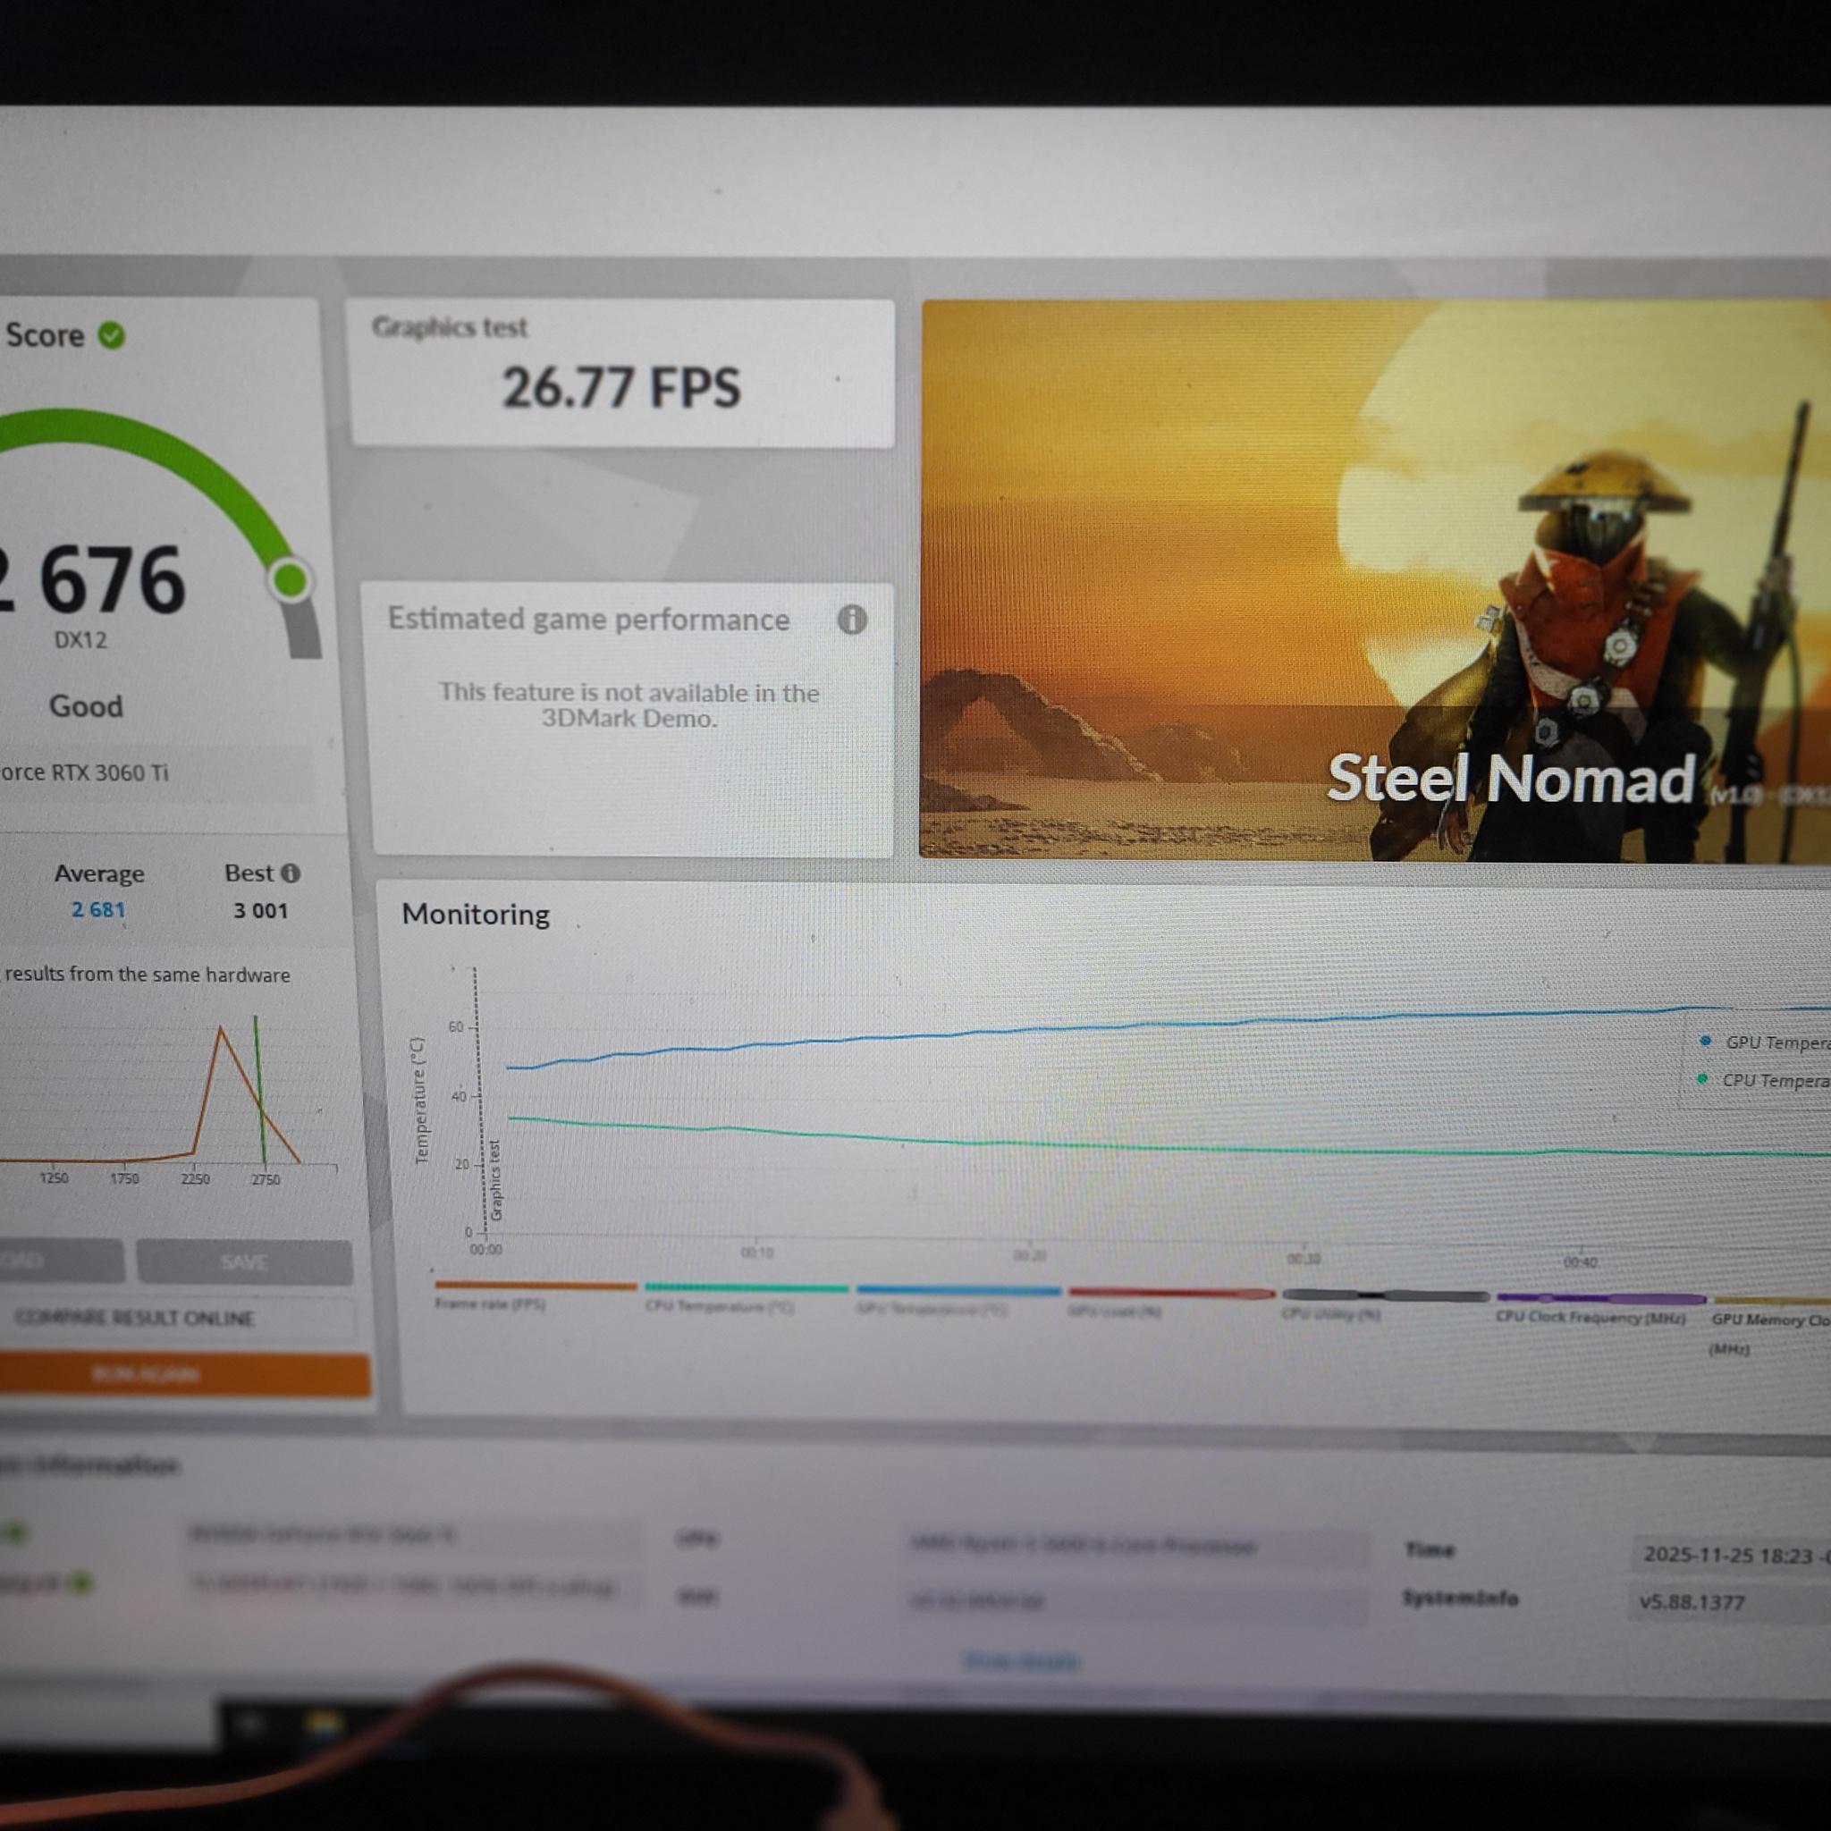Click the Good rating label
1831x1831 pixels.
click(86, 706)
